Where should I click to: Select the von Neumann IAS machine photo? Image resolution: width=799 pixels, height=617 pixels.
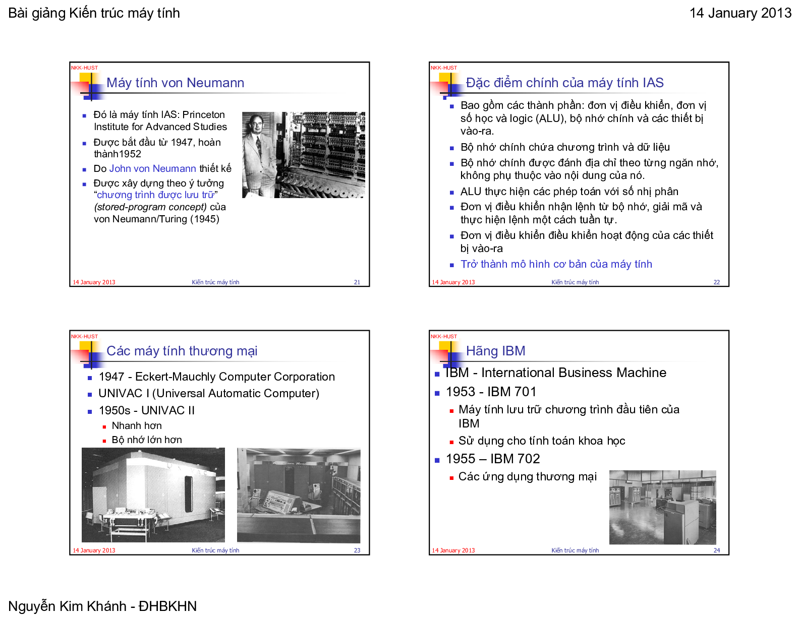pyautogui.click(x=303, y=155)
